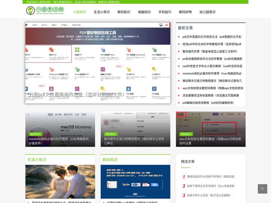This screenshot has height=203, width=271.
Task: Open sidebar link macbook装机必备的软件推荐
Action: coord(212,73)
